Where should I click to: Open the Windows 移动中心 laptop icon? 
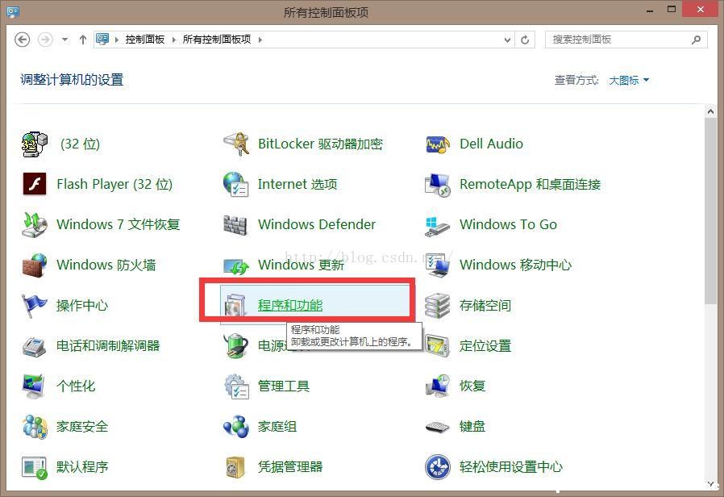click(x=438, y=265)
